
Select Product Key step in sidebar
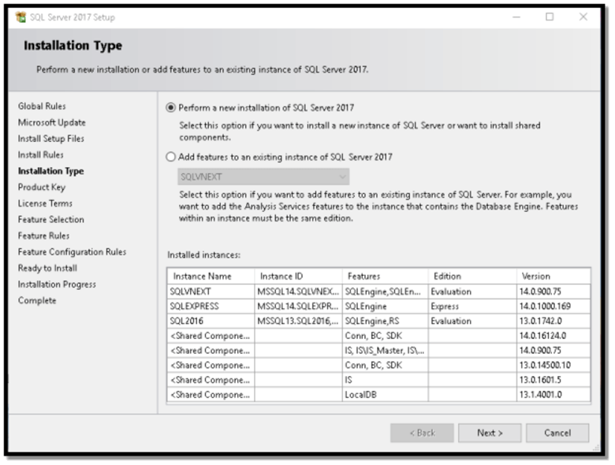[x=42, y=188]
